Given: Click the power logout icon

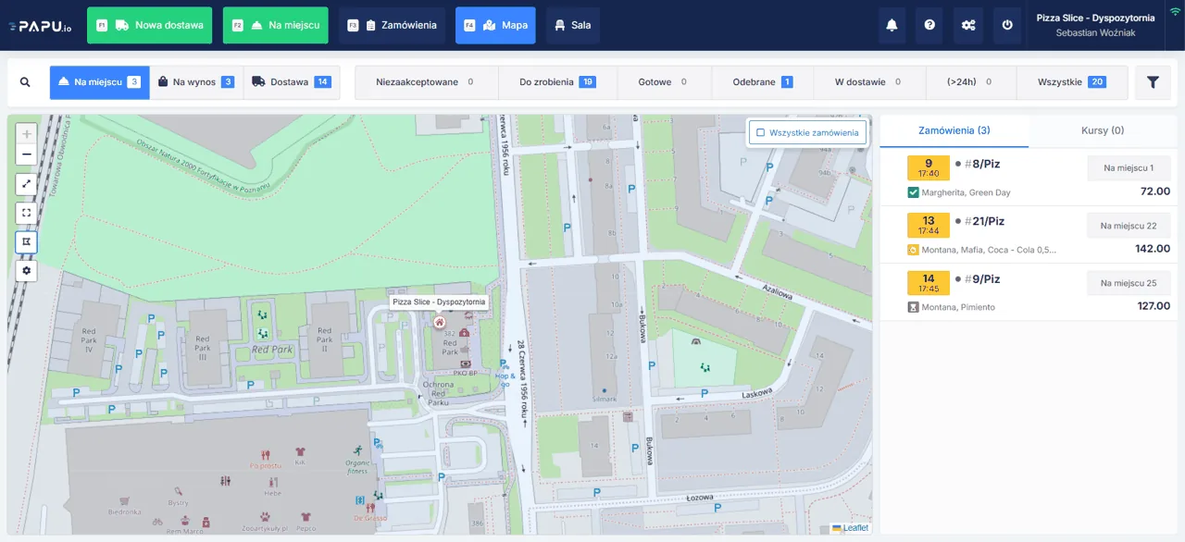Looking at the screenshot, I should [1007, 25].
